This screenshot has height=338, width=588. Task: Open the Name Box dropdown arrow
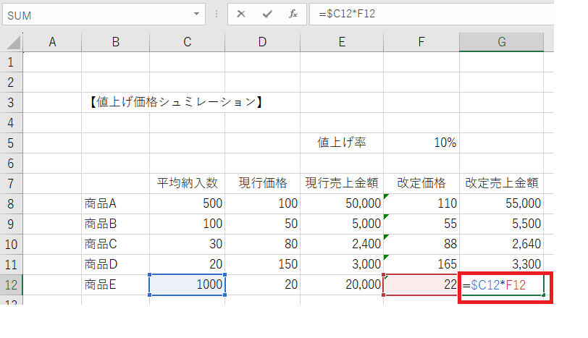[196, 14]
